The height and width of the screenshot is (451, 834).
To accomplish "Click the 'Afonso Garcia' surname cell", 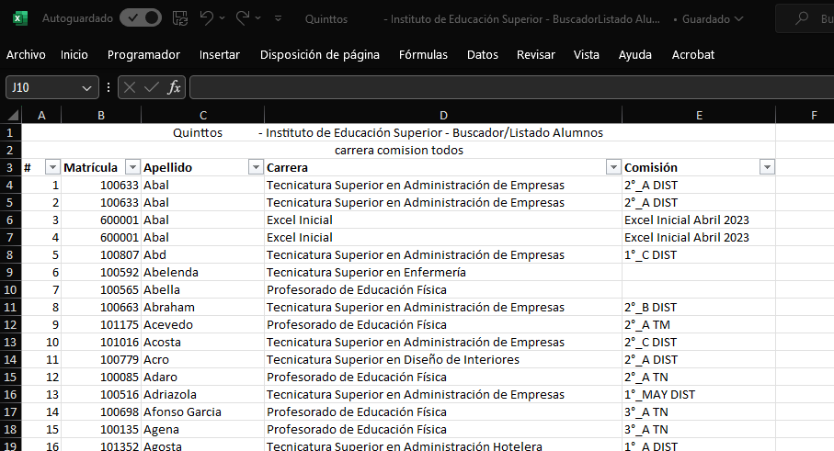I will 202,412.
